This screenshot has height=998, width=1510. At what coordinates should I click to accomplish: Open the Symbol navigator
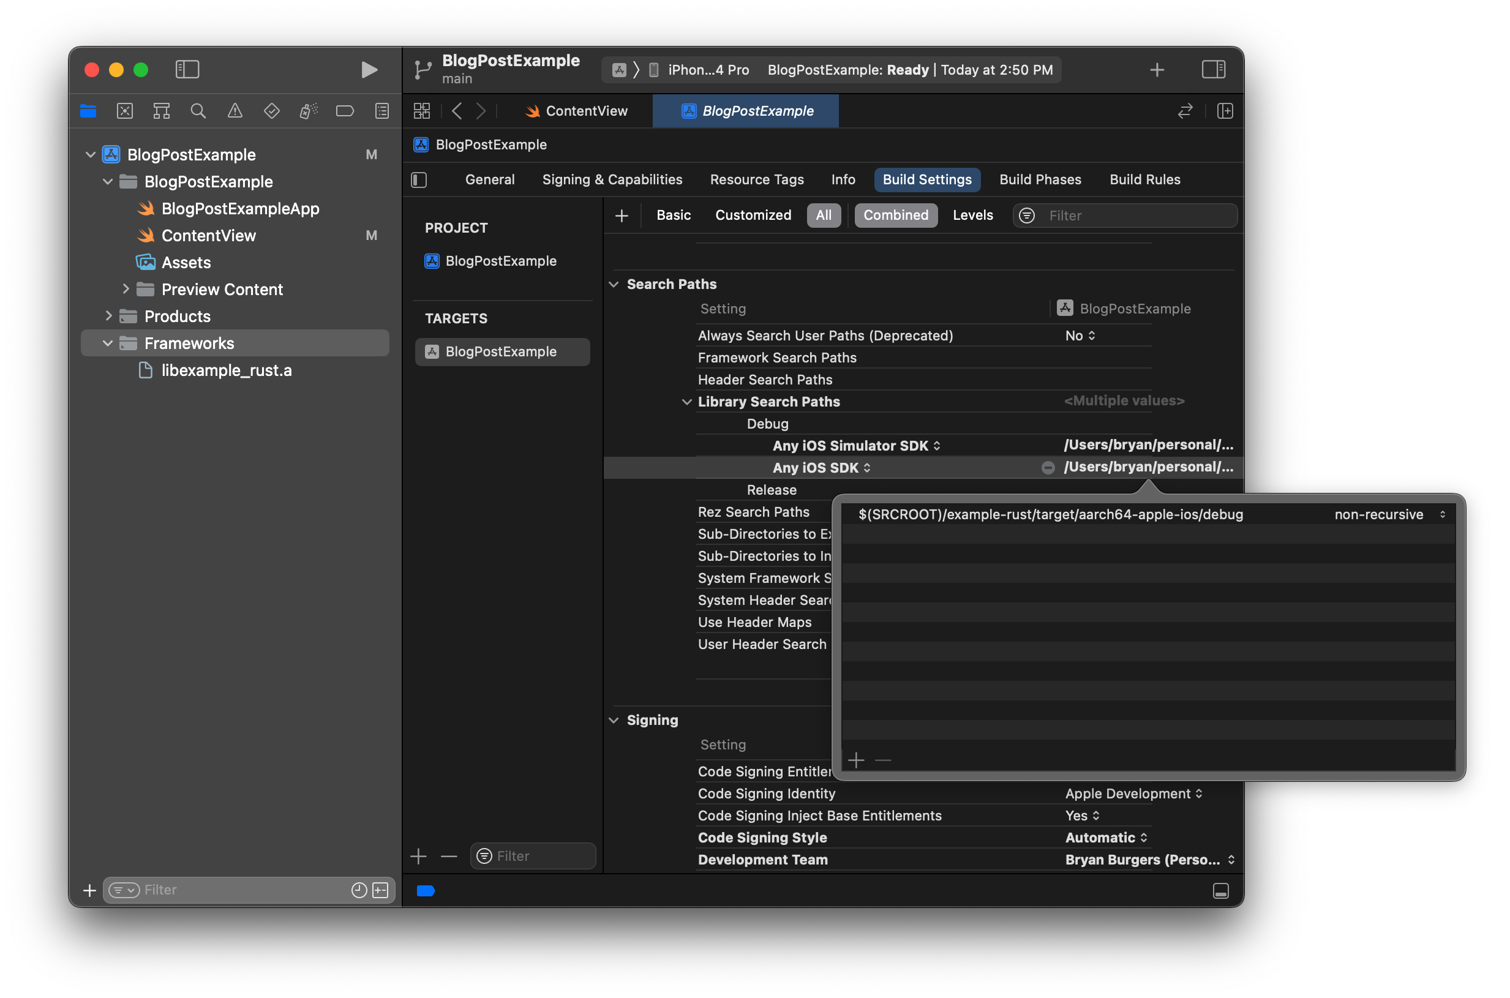[162, 111]
